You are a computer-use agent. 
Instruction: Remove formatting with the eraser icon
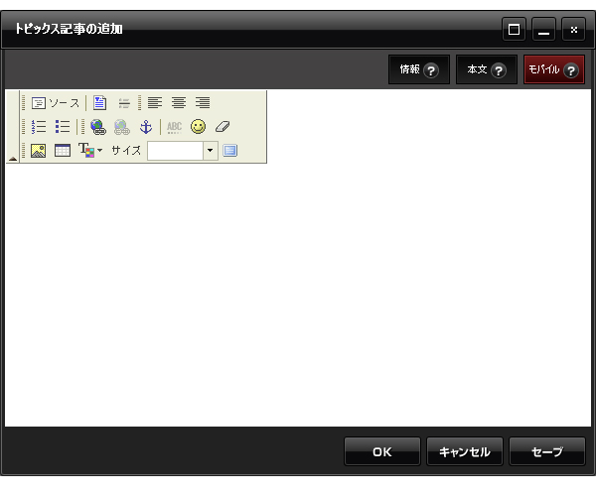click(223, 127)
